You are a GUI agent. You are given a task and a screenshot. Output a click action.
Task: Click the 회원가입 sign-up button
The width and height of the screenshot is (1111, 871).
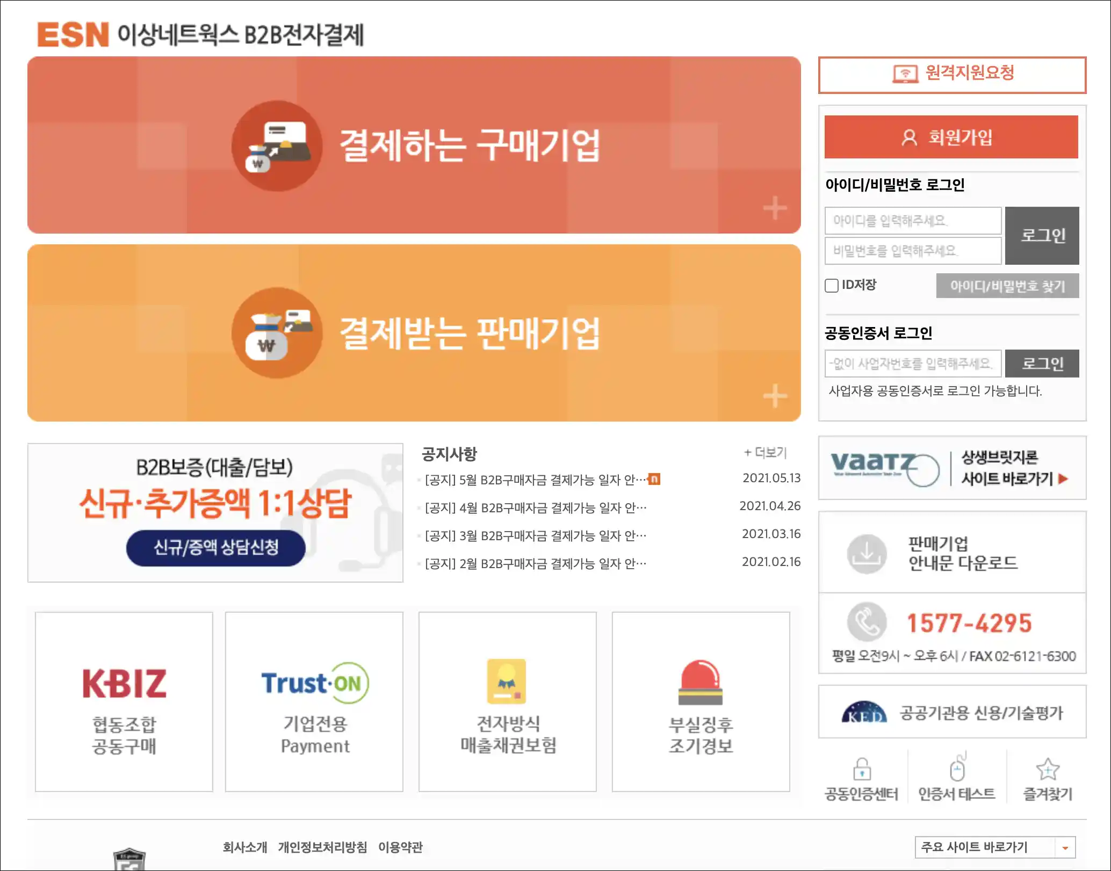coord(951,137)
